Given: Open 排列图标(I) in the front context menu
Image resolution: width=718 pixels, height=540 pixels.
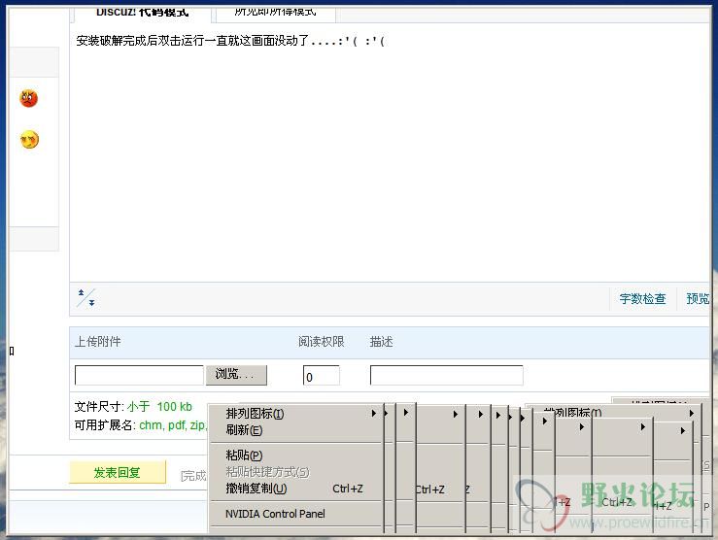Looking at the screenshot, I should point(295,414).
